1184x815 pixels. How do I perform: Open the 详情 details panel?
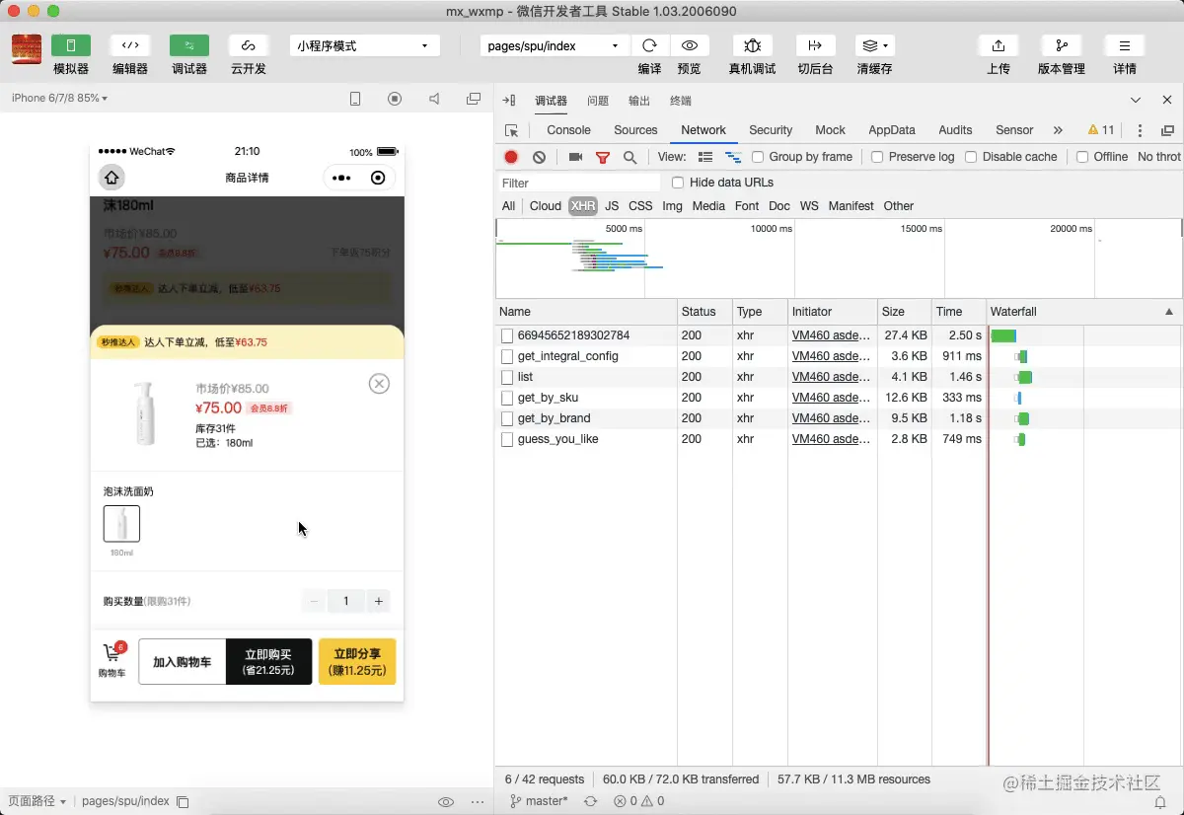(1125, 45)
